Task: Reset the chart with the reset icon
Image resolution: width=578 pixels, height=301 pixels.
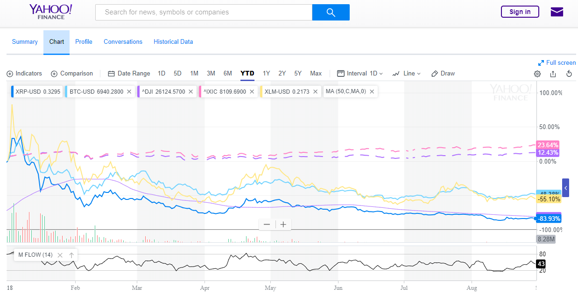Action: coord(569,74)
